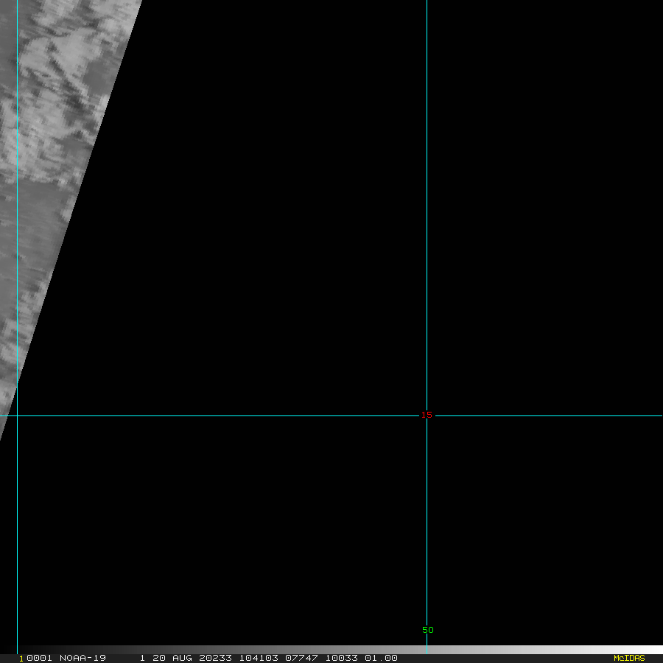Click the green 50 longitude label
This screenshot has width=663, height=663.
[427, 630]
